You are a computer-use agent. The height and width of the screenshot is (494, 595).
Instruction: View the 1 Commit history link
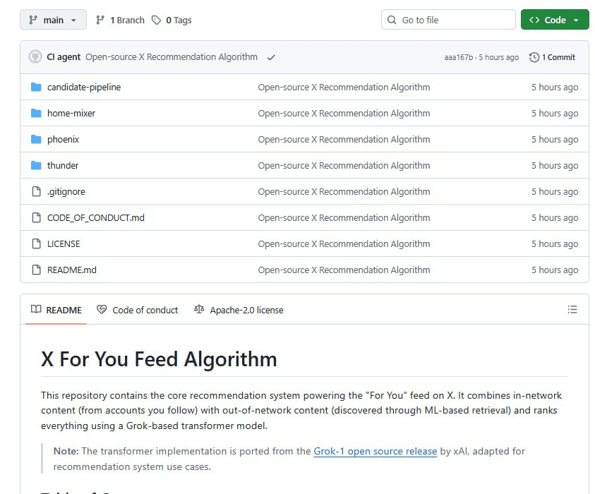[x=552, y=57]
